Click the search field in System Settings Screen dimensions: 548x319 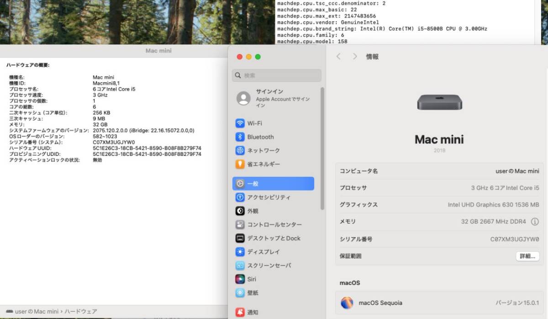click(276, 75)
